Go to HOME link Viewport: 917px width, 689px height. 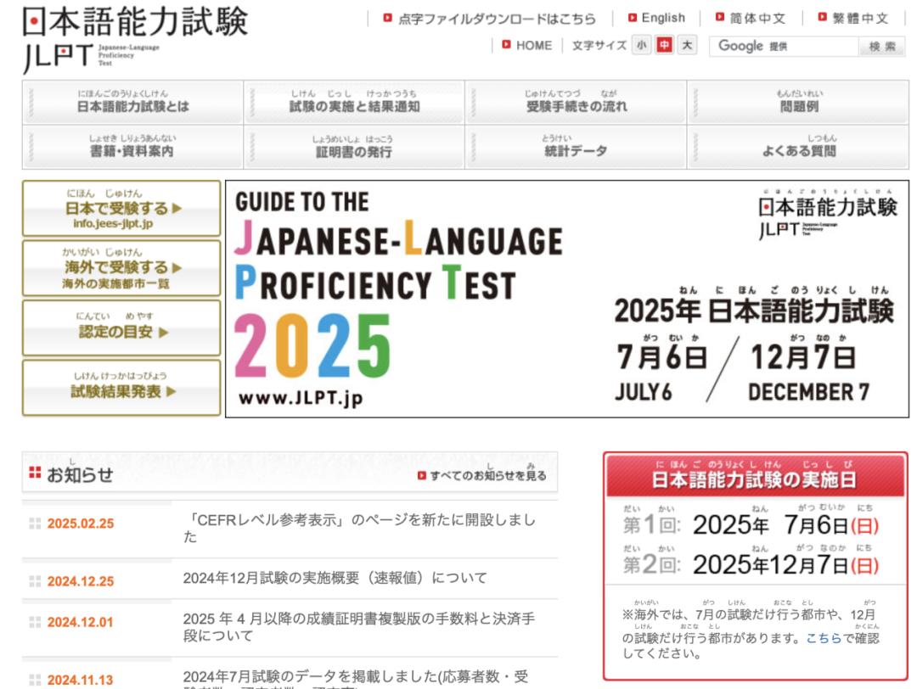pyautogui.click(x=534, y=45)
